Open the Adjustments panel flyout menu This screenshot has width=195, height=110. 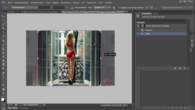pos(192,13)
